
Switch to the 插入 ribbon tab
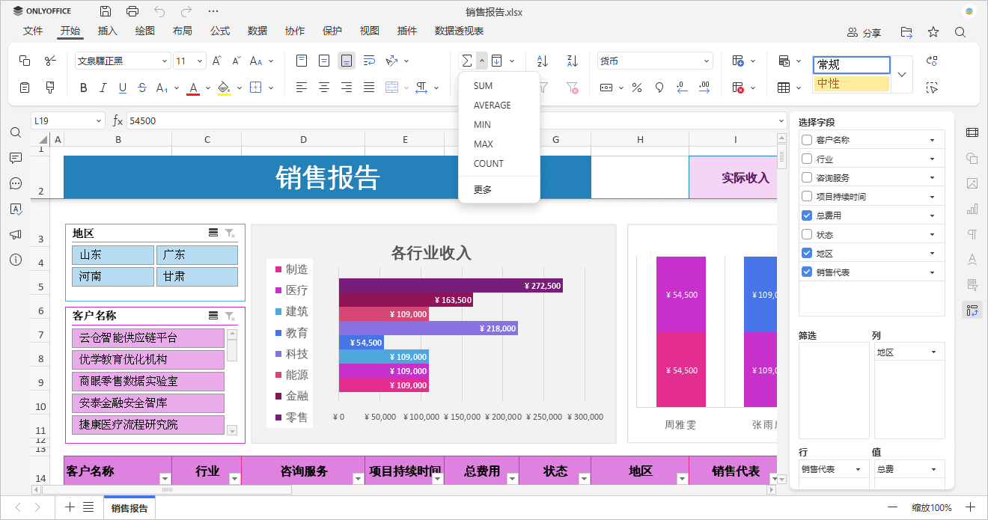(108, 31)
